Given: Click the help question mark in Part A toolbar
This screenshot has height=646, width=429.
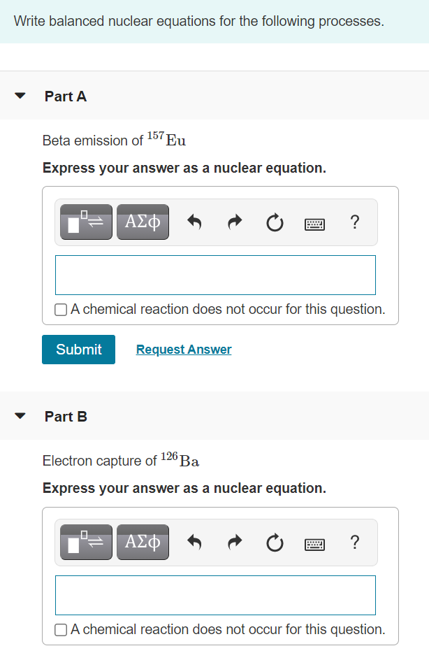Looking at the screenshot, I should pyautogui.click(x=354, y=222).
